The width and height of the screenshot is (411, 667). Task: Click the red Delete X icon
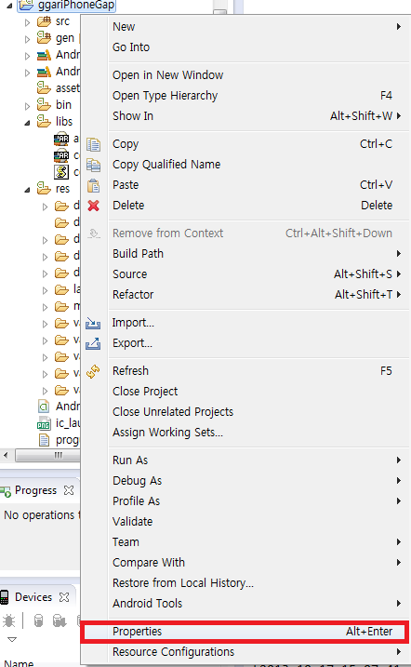93,206
